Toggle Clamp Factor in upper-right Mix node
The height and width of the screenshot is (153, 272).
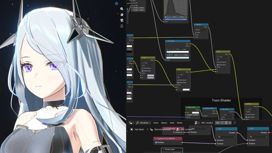click(x=218, y=65)
